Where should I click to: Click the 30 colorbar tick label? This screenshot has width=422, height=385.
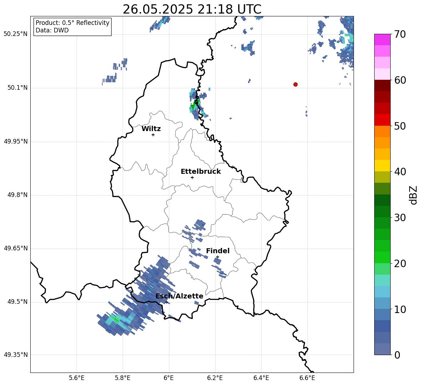point(400,218)
